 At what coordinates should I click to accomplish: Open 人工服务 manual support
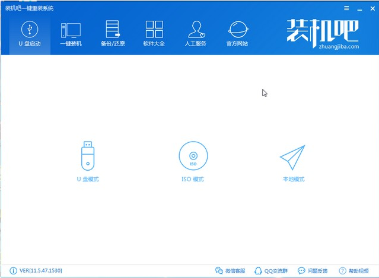click(196, 34)
